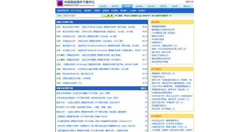
Task: Click the magnifier search button
Action: pos(108,16)
